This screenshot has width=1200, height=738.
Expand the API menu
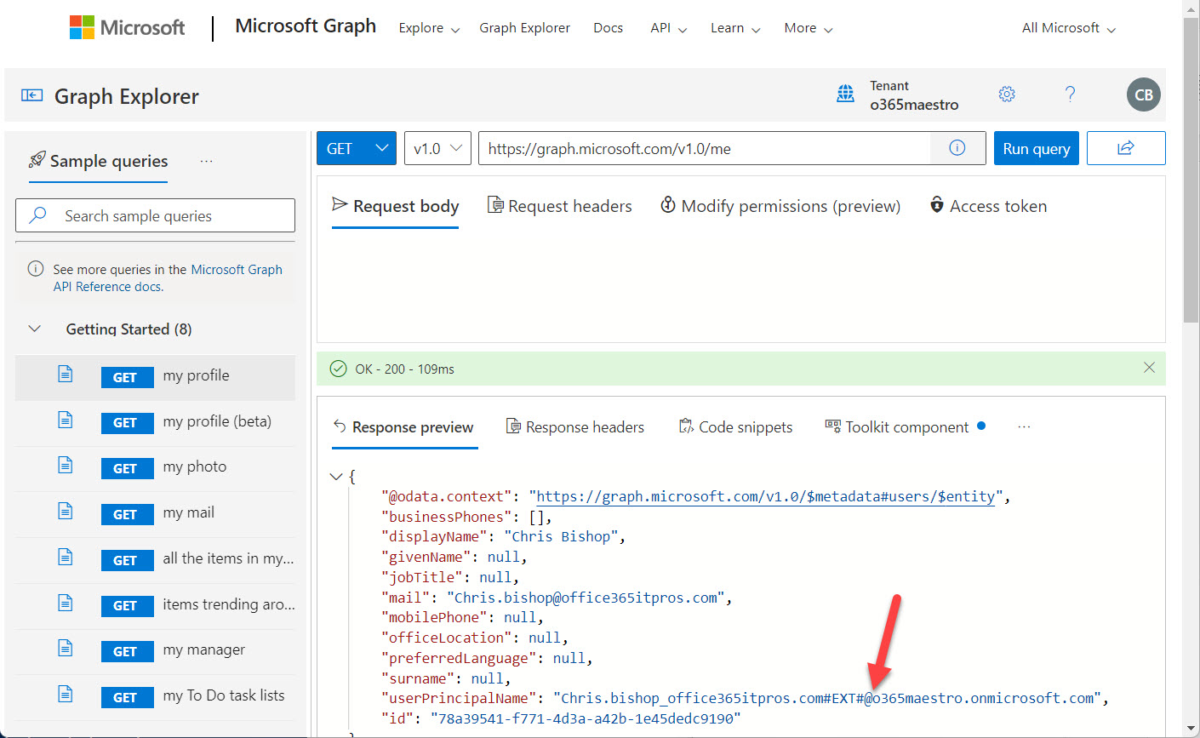click(668, 28)
